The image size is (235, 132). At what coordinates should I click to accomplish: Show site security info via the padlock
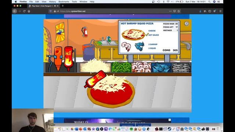tap(55, 11)
